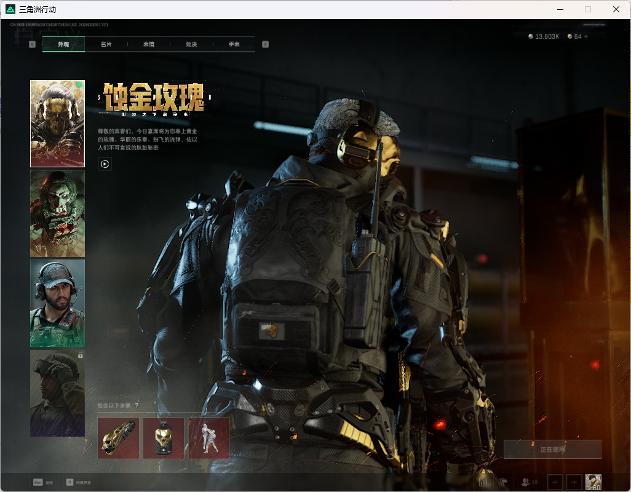The height and width of the screenshot is (492, 631).
Task: Click the 蚀金玫瑰 skin title
Action: pyautogui.click(x=154, y=97)
